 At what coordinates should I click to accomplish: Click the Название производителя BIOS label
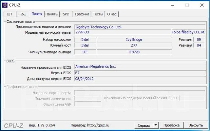tap(46, 68)
